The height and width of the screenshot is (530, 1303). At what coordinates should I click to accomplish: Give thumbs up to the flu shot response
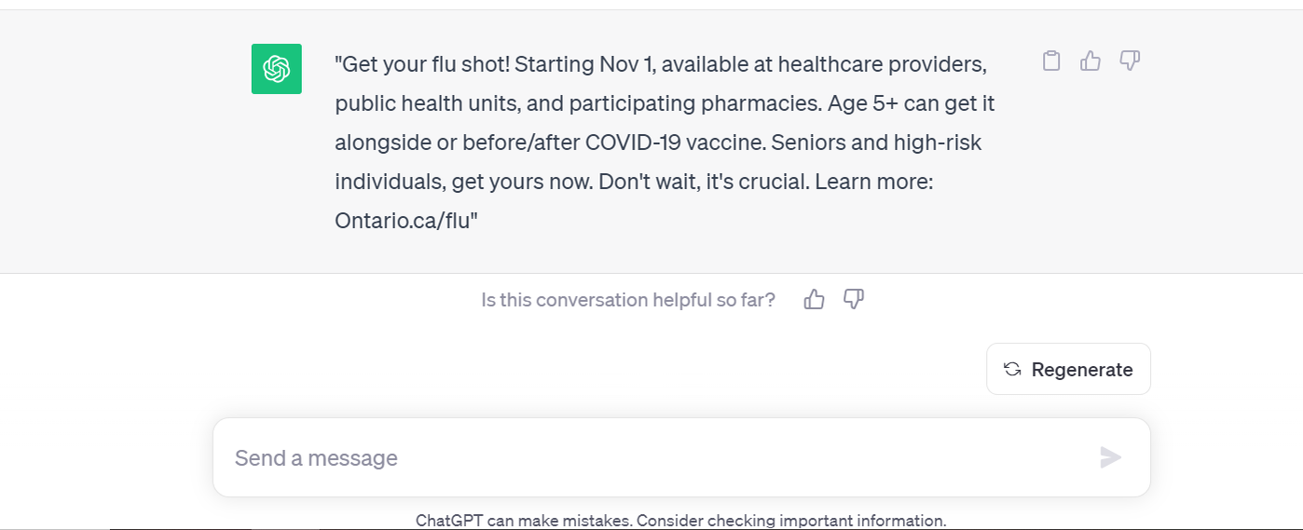click(x=1090, y=61)
